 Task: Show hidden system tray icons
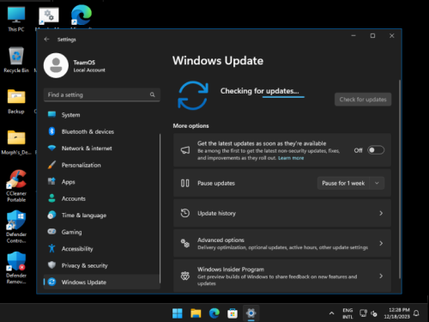click(x=331, y=313)
